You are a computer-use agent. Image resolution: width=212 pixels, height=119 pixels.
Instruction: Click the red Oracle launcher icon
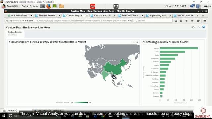tap(93, 6)
